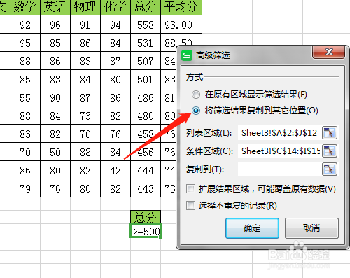Image resolution: width=350 pixels, height=278 pixels.
Task: Select cell with average 93.00
Action: coord(181,25)
